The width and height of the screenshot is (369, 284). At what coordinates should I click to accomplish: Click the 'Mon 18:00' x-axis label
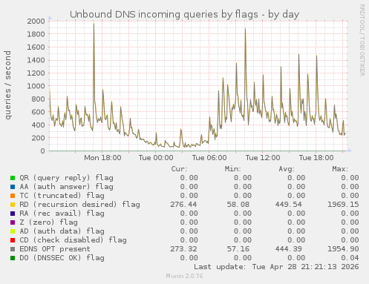[102, 158]
